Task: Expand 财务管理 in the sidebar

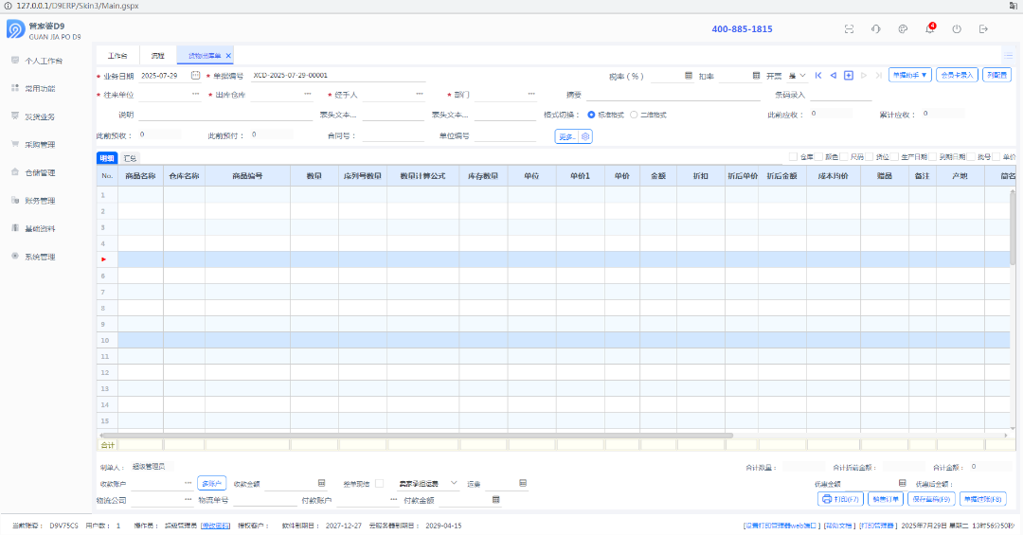Action: [40, 201]
